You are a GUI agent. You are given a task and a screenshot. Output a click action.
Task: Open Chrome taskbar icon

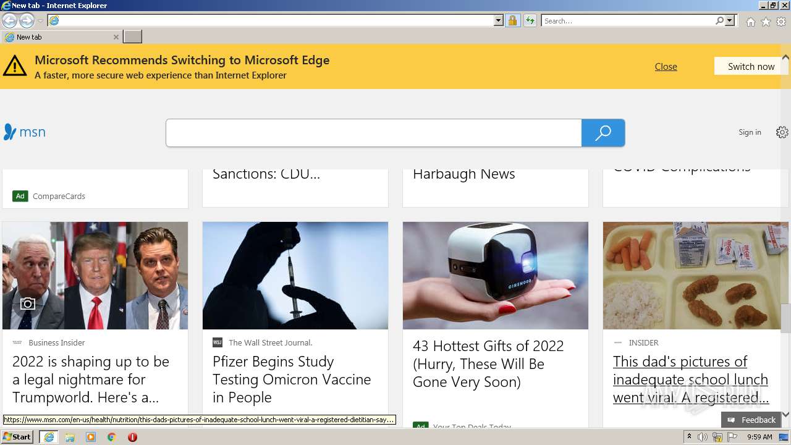[112, 437]
